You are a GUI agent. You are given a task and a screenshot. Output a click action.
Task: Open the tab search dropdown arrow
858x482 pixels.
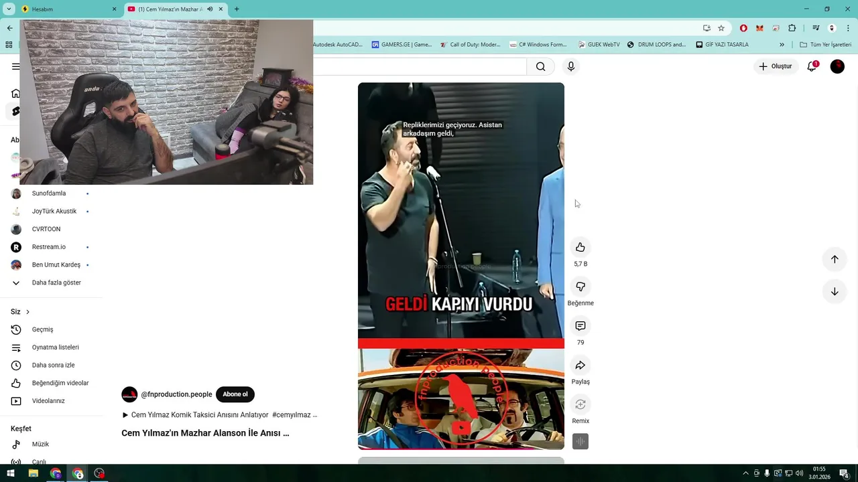pyautogui.click(x=9, y=9)
